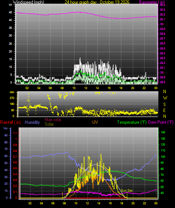Image resolution: width=175 pixels, height=208 pixels.
Task: Click the Rainfall (.in) legend label
Action: pos(10,122)
